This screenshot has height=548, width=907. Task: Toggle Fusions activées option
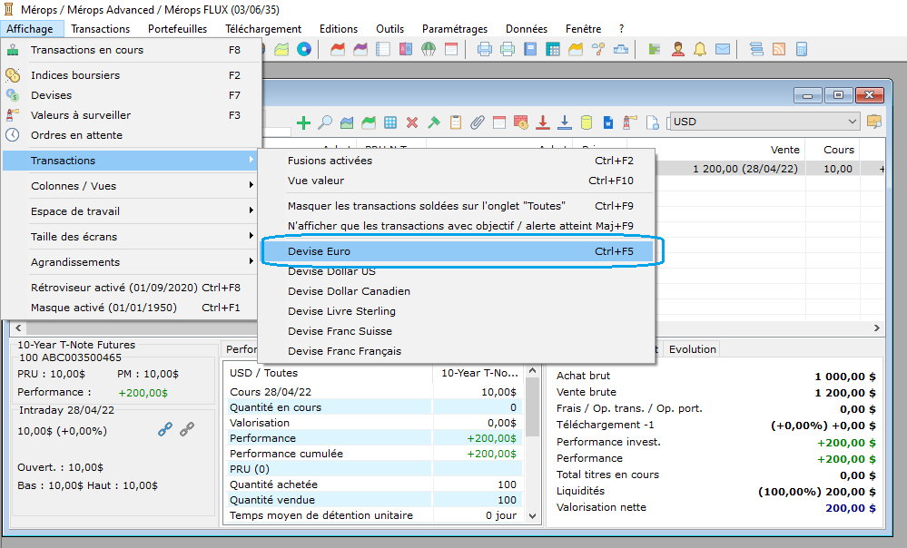click(x=457, y=161)
